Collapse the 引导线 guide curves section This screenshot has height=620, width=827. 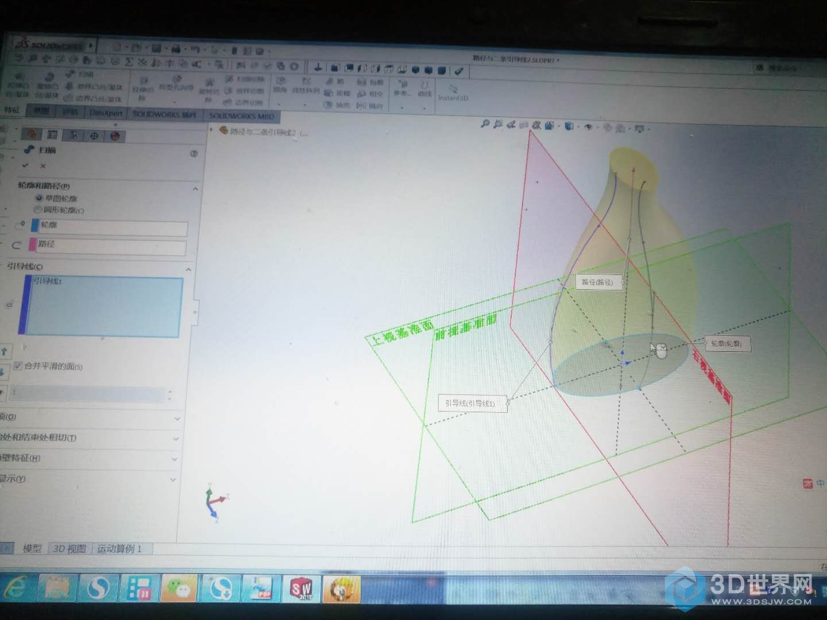tap(189, 269)
